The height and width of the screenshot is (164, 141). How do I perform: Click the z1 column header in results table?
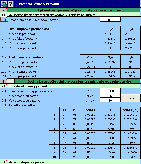[64, 110]
